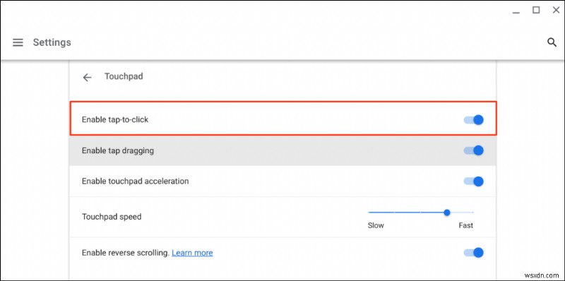Go back using the Touchpad back arrow

[87, 77]
